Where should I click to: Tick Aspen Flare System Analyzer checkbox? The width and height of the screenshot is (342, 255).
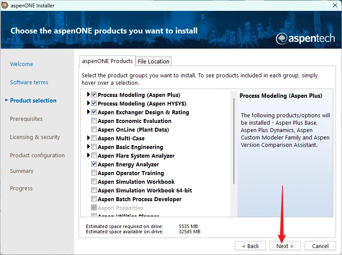94,156
